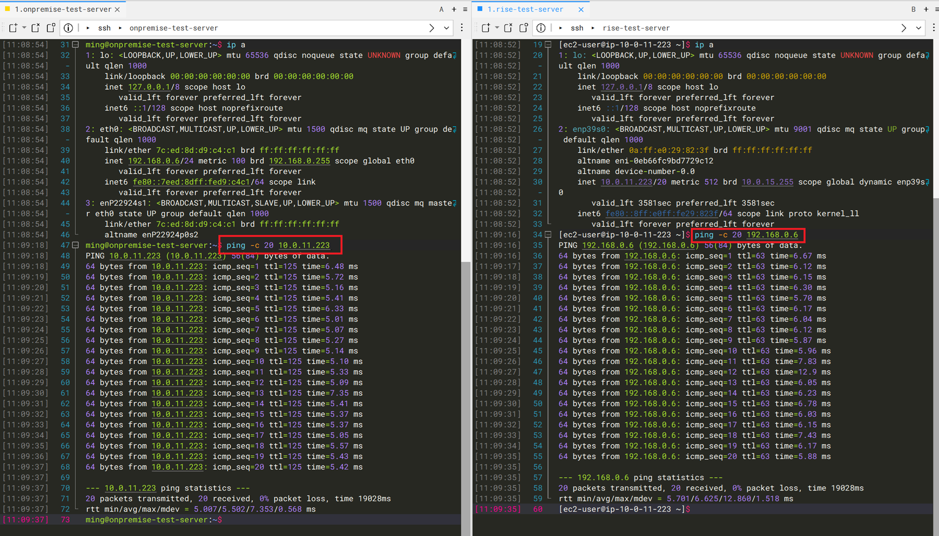Close the 1.onpremise-test-server tab
The image size is (939, 536).
pyautogui.click(x=117, y=9)
